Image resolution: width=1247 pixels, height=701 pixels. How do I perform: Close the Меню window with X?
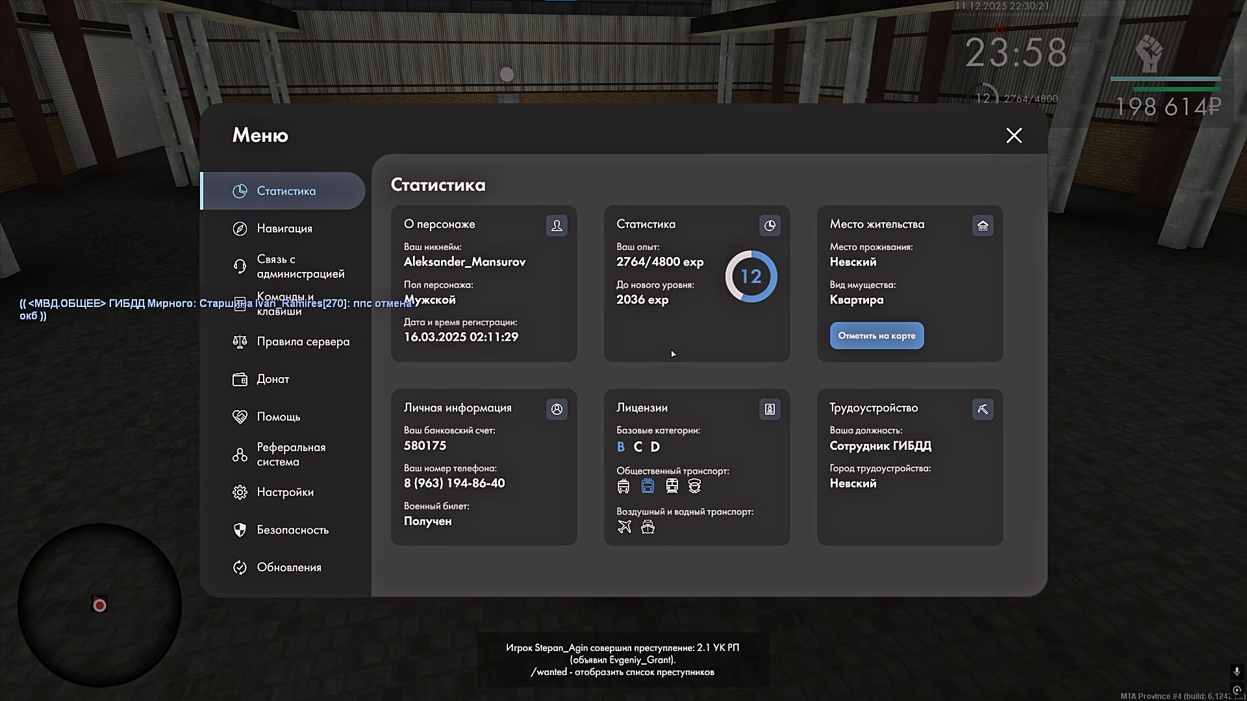(x=1014, y=135)
